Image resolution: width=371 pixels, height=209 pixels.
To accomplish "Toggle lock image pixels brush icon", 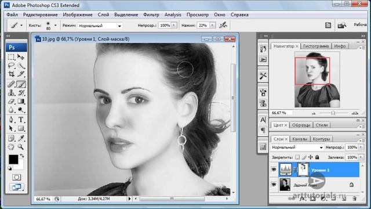I will (304, 157).
